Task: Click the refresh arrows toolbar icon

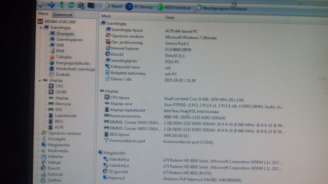Action: [x=71, y=5]
